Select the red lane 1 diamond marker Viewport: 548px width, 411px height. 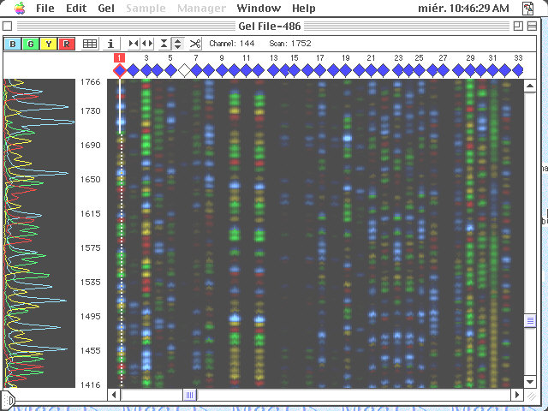pos(120,70)
